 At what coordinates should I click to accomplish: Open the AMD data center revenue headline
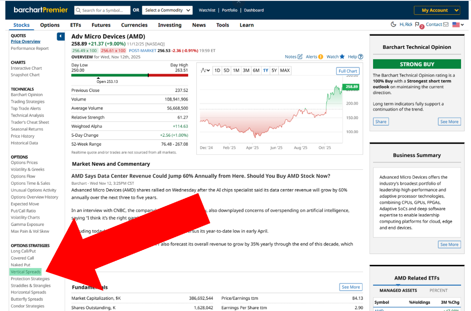(201, 176)
